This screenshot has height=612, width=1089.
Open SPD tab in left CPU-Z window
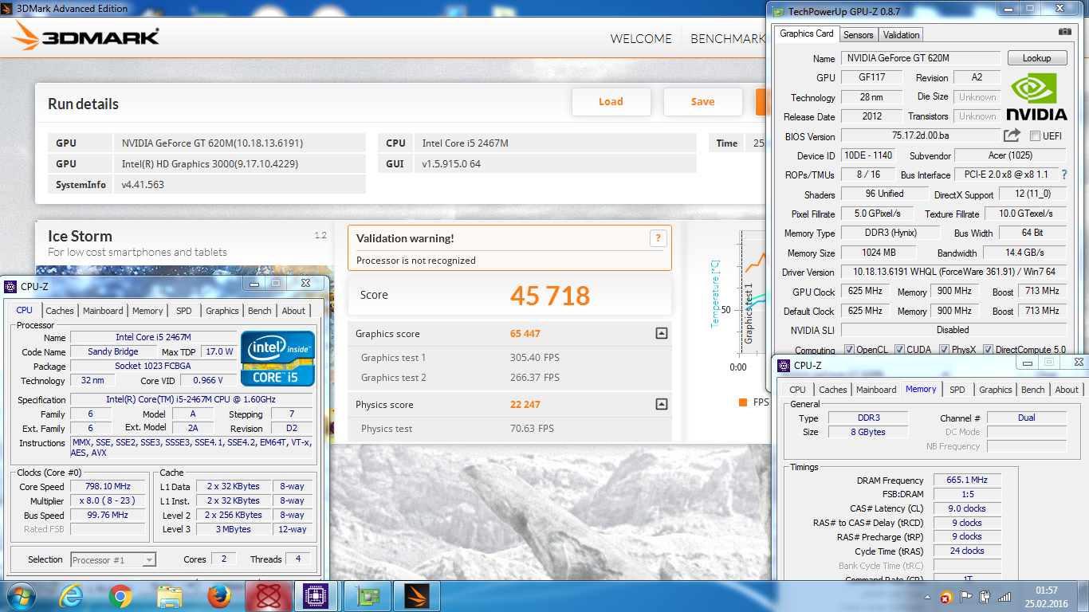[x=184, y=311]
